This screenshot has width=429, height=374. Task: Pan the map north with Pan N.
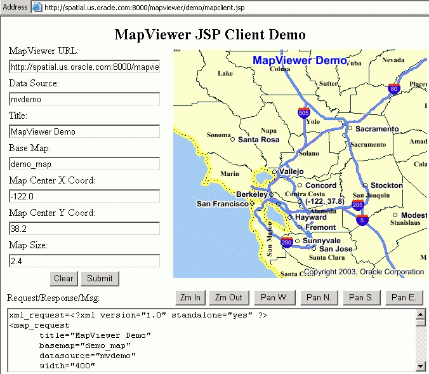pos(319,297)
